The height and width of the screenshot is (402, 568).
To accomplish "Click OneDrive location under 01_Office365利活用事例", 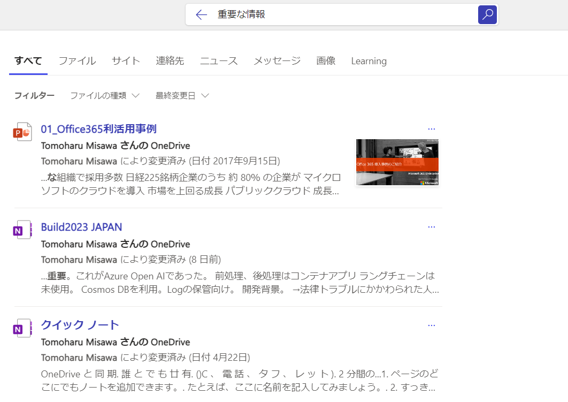I will pos(116,146).
